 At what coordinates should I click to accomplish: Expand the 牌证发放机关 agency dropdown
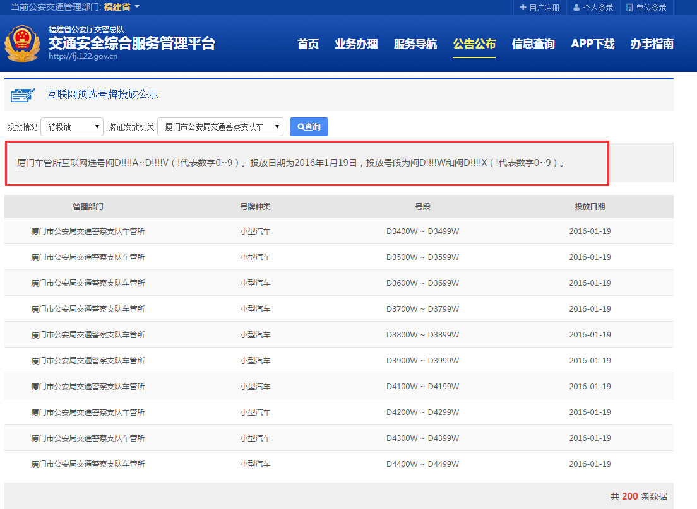(x=220, y=126)
